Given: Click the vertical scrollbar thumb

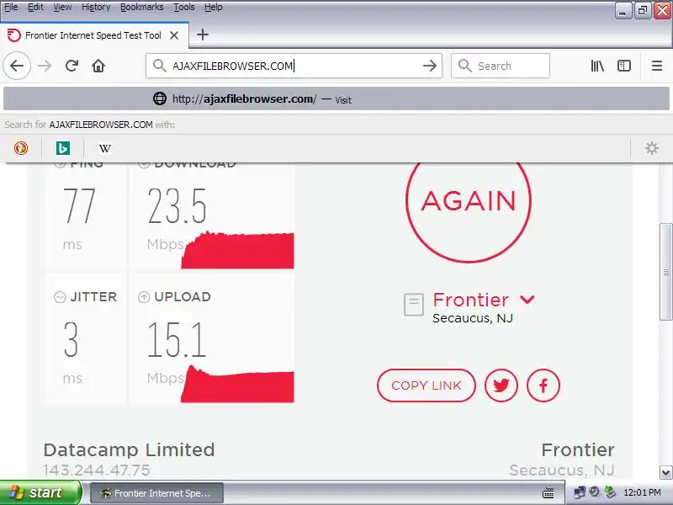Looking at the screenshot, I should pos(665,271).
